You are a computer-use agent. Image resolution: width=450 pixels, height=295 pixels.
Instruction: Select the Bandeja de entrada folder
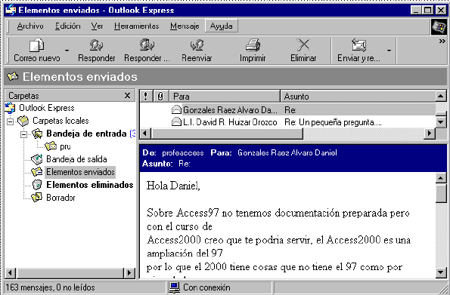pyautogui.click(x=86, y=134)
